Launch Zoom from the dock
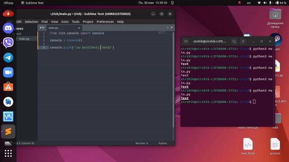The image size is (289, 162). click(8, 72)
